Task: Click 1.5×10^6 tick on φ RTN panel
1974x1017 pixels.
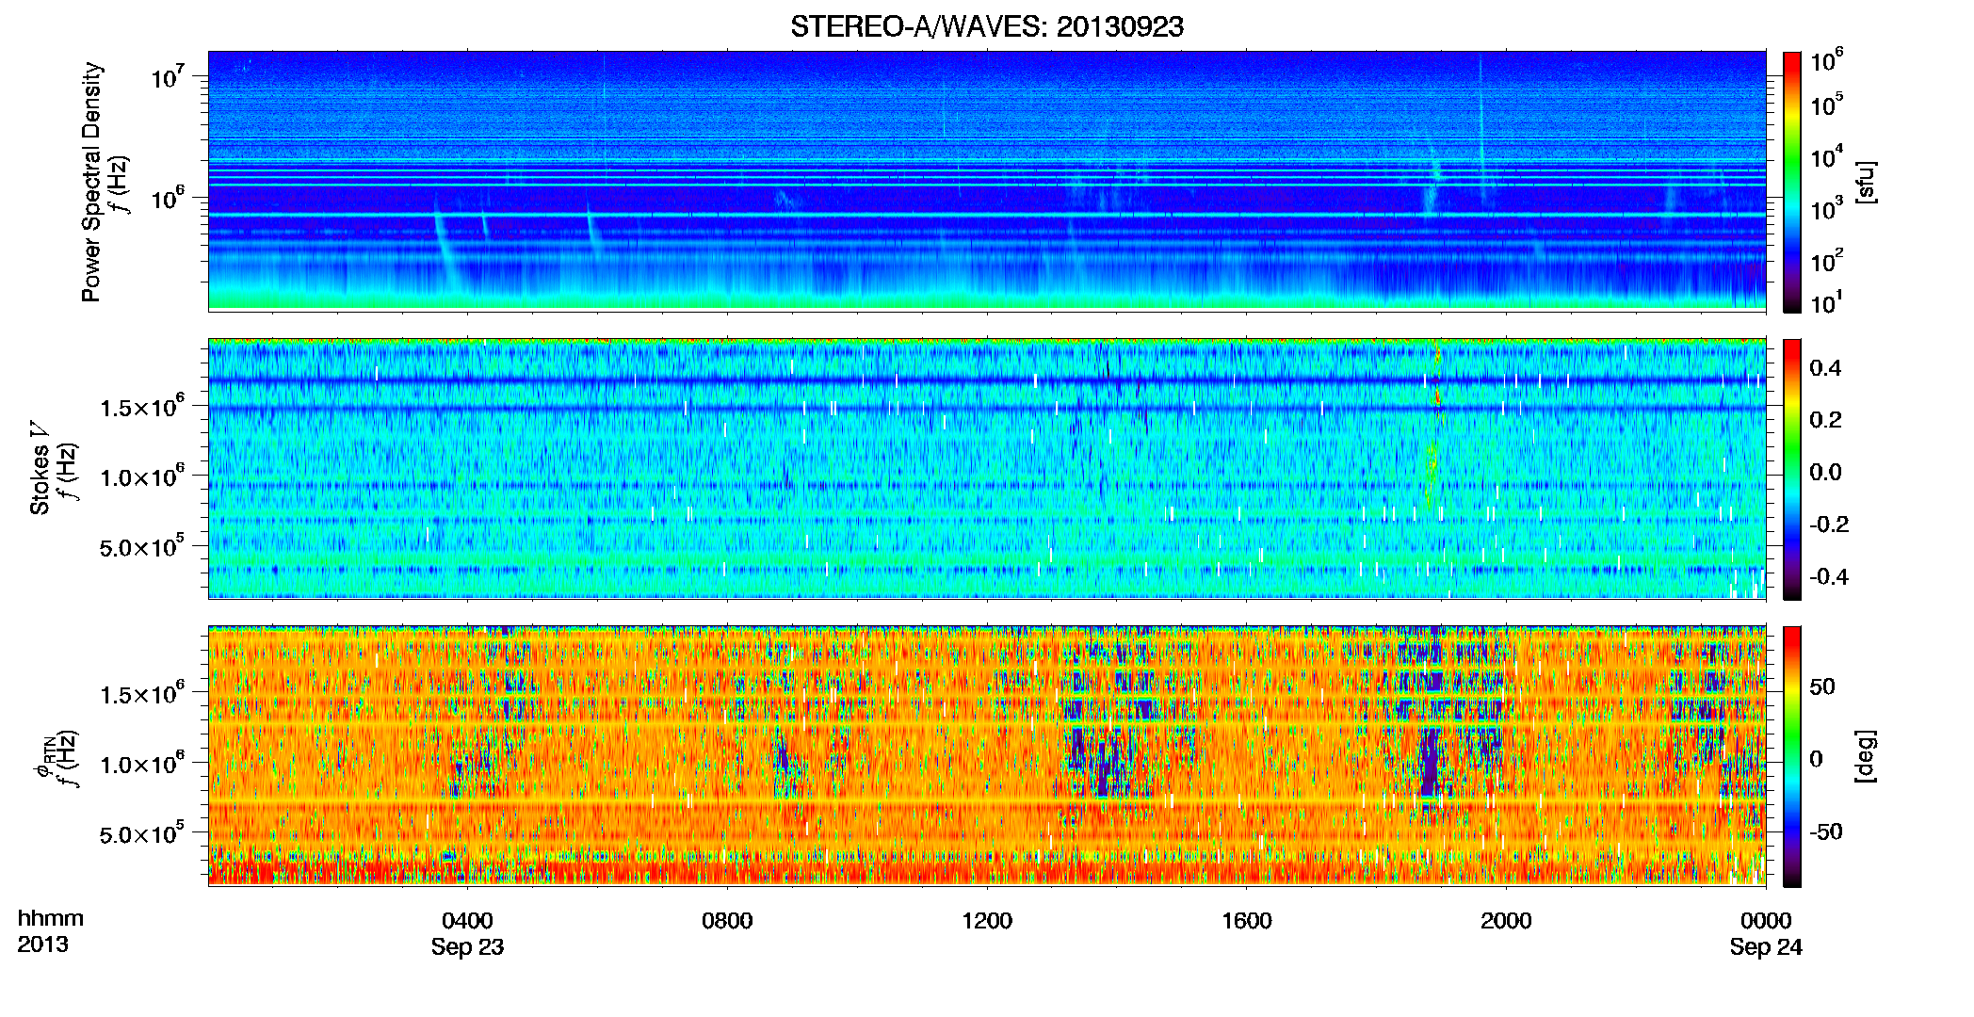Action: tap(141, 694)
